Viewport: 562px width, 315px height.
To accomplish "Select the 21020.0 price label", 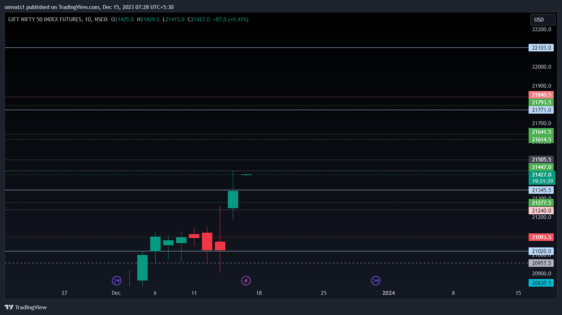I will point(541,251).
